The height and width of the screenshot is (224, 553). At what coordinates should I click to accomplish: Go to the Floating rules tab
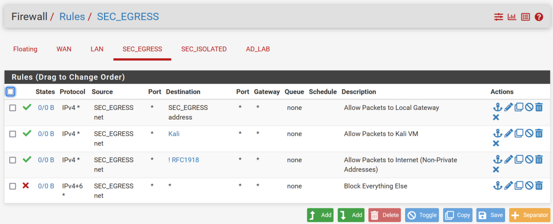[25, 49]
